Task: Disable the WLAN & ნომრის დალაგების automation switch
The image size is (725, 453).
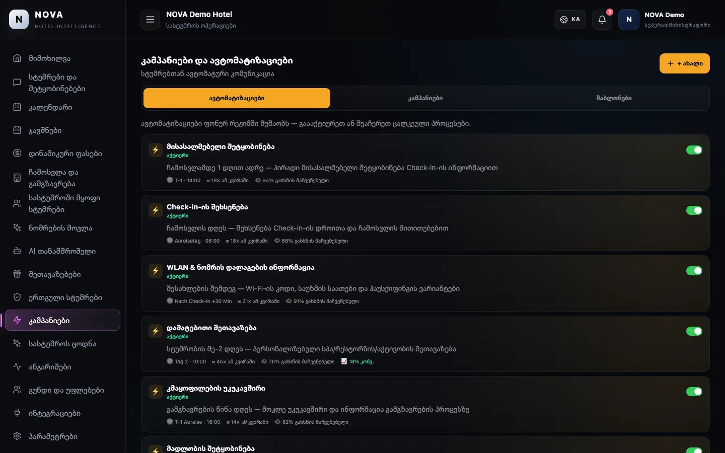Action: point(694,271)
